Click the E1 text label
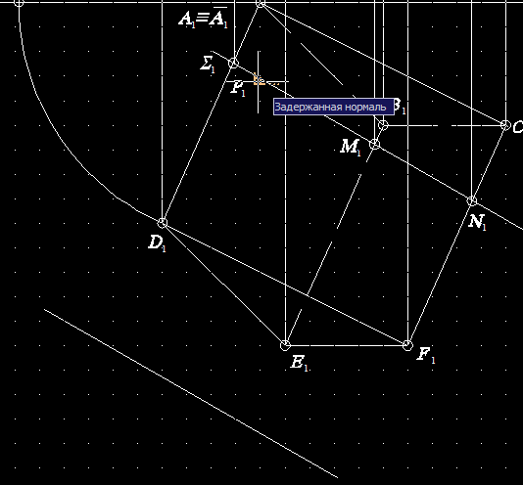523x485 pixels. click(299, 363)
